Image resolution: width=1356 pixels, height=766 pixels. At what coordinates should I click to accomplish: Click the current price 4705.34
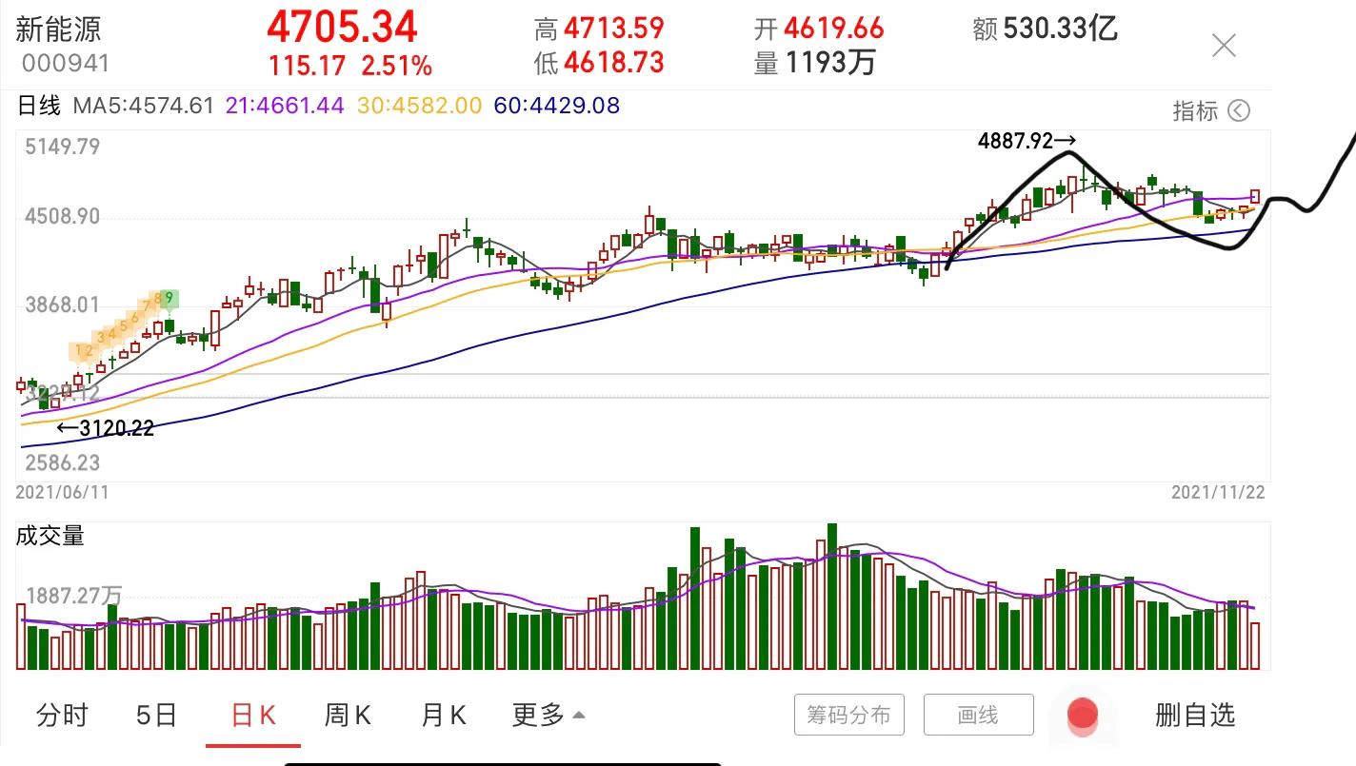pos(342,27)
